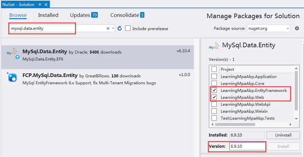Image resolution: width=304 pixels, height=157 pixels.
Task: Click project list scroll up arrow
Action: click(x=296, y=68)
